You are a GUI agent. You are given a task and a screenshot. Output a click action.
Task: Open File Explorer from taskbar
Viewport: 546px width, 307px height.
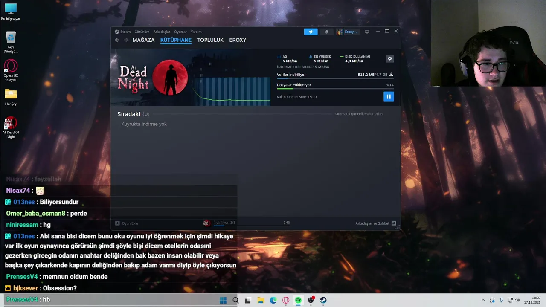pyautogui.click(x=261, y=300)
